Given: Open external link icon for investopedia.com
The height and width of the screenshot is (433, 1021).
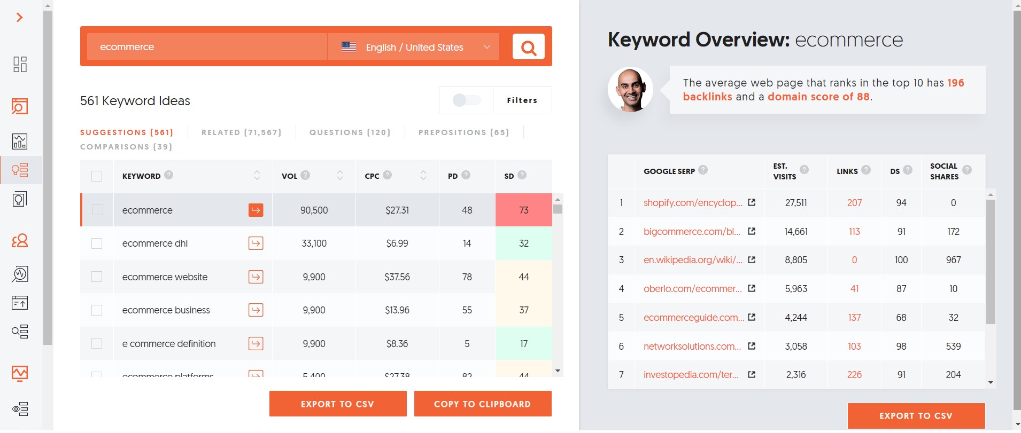Looking at the screenshot, I should click(x=752, y=374).
